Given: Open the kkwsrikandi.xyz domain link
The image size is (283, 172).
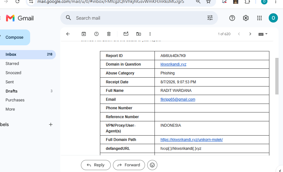Looking at the screenshot, I should 173,64.
